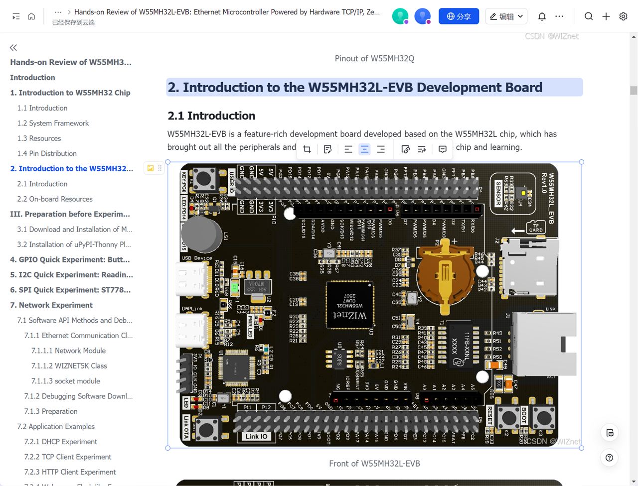The width and height of the screenshot is (638, 486).
Task: Click the Front of W55MH32L-EVB caption
Action: (x=374, y=464)
